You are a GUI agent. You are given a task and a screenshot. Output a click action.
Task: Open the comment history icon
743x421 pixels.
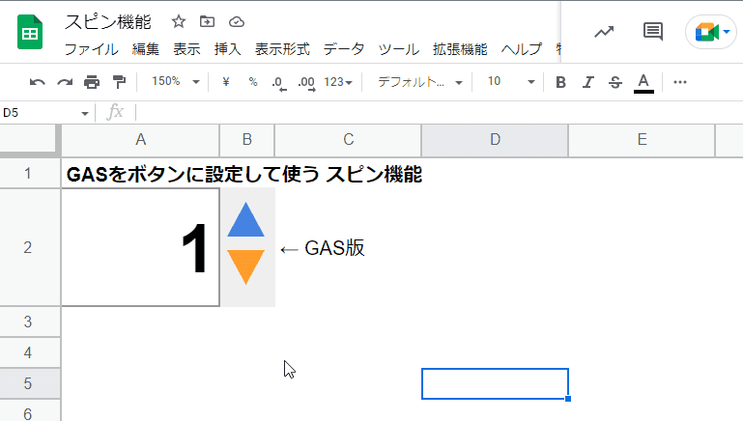click(x=653, y=32)
